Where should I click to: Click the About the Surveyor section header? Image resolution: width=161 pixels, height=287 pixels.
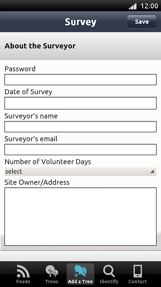pos(40,46)
